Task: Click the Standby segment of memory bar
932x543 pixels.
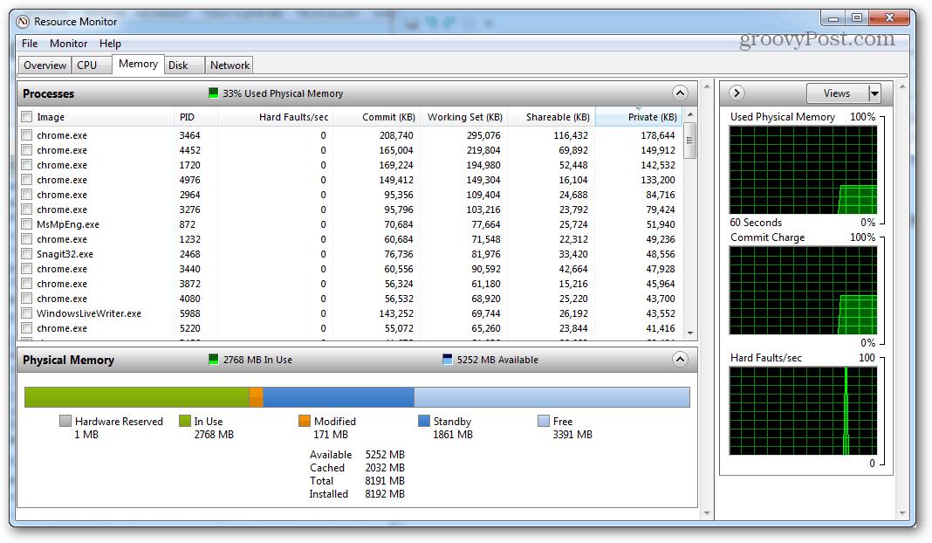Action: 339,397
